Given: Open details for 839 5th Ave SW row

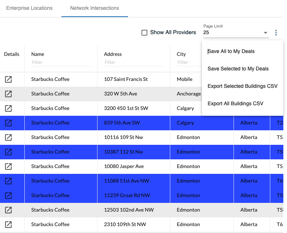Looking at the screenshot, I should [8, 123].
